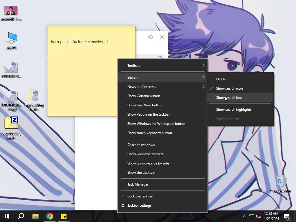Select the 1705100123 image without Copy suffix
Viewport: 296px width, 222px height.
pos(11,70)
